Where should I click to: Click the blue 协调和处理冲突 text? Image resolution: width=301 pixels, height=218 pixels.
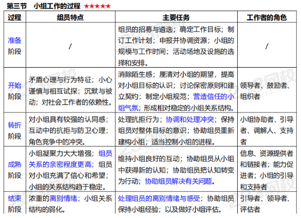(x=190, y=119)
